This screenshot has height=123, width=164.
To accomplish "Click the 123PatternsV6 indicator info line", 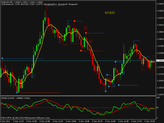I will [39, 4].
